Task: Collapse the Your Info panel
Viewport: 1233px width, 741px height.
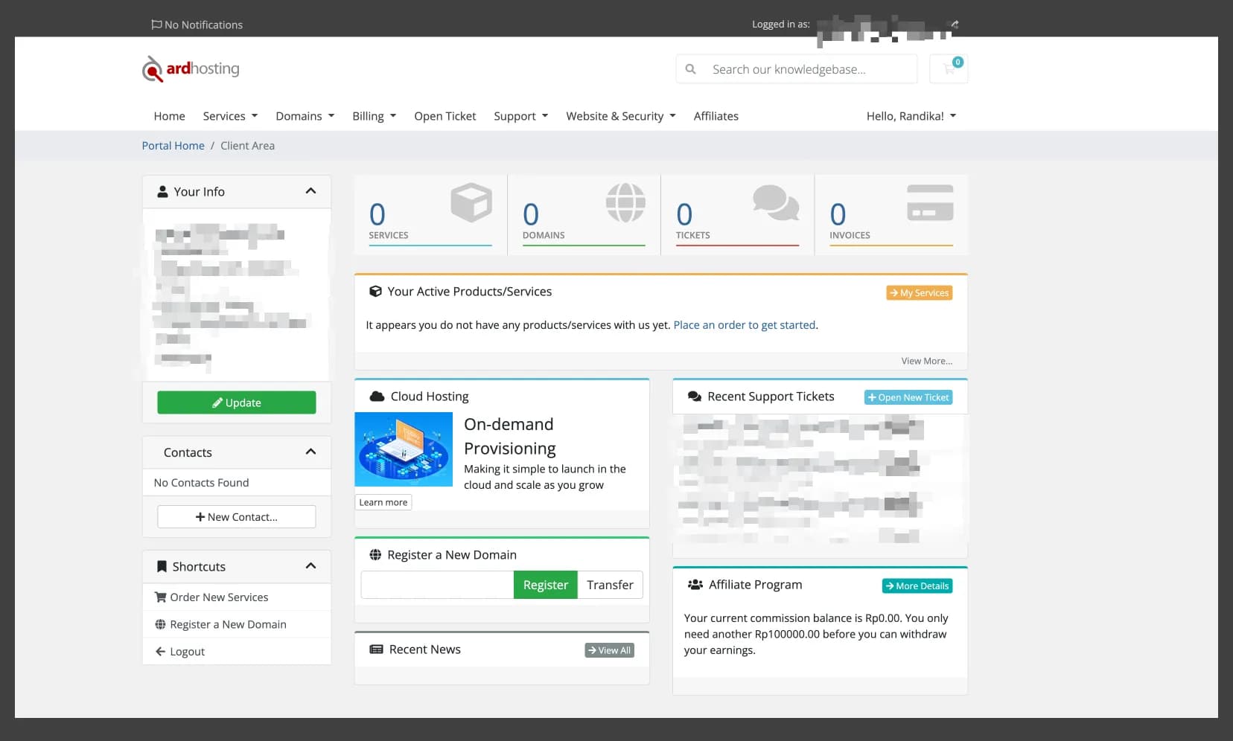Action: [x=310, y=191]
